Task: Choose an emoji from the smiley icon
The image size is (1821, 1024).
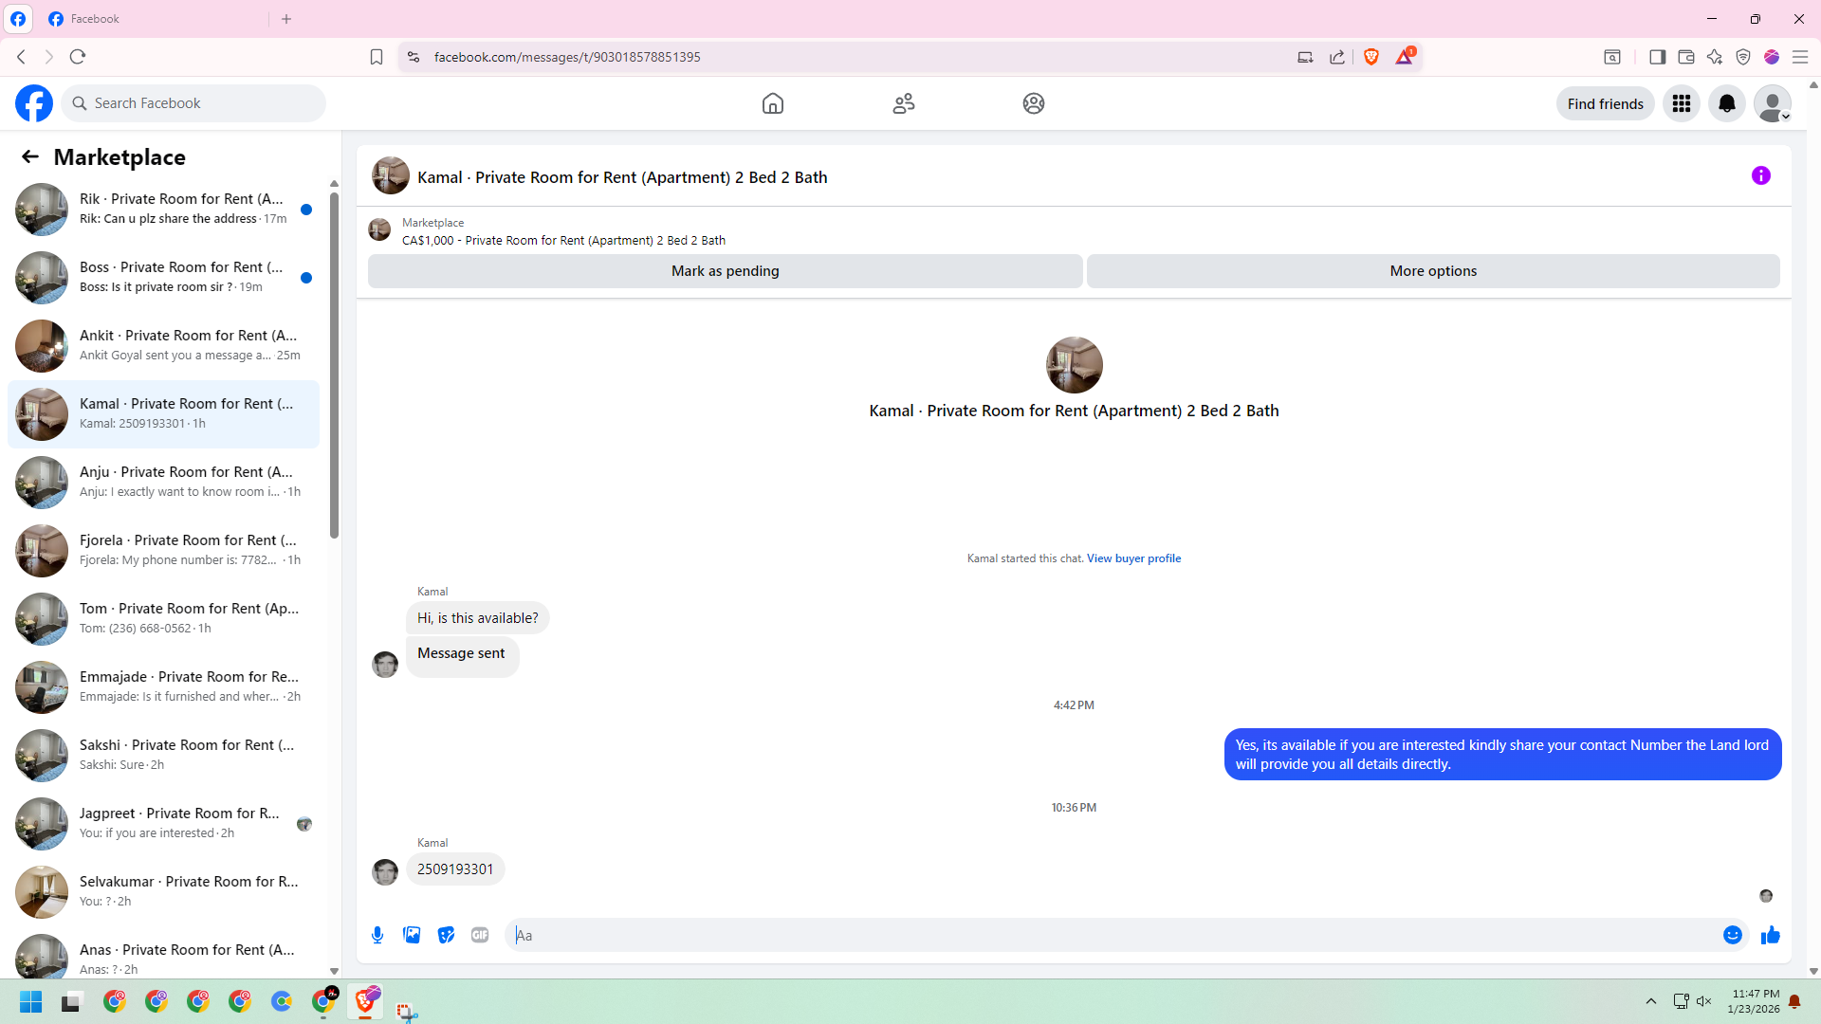Action: pyautogui.click(x=1732, y=935)
